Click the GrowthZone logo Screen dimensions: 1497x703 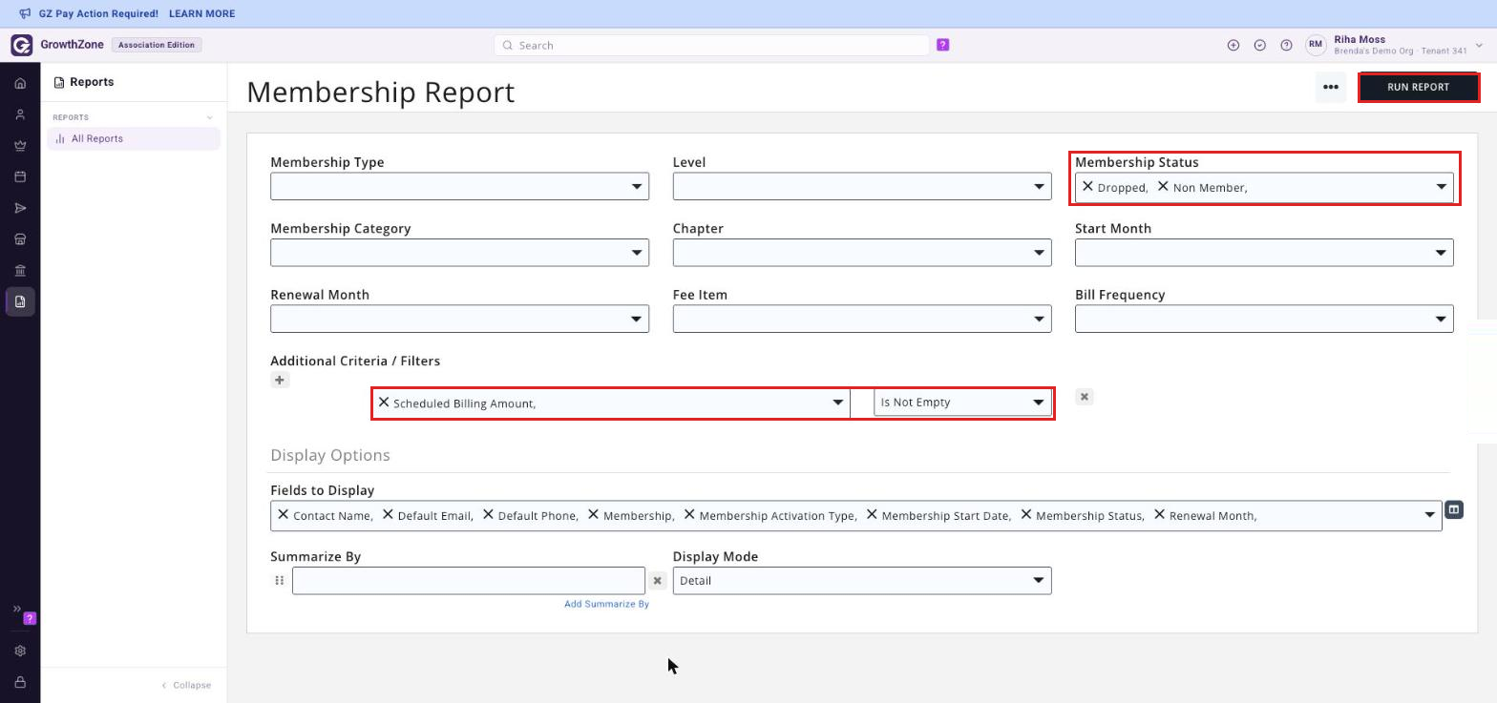click(x=21, y=45)
